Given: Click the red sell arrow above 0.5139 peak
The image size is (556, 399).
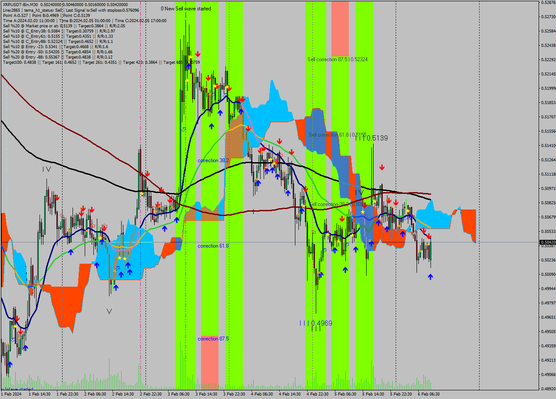Looking at the screenshot, I should pyautogui.click(x=382, y=167).
